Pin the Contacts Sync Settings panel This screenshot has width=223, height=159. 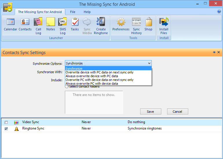click(x=214, y=52)
